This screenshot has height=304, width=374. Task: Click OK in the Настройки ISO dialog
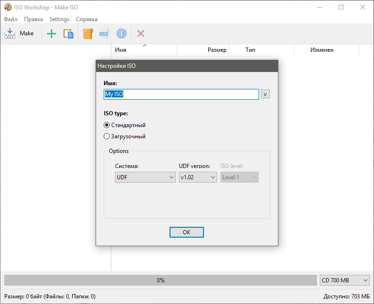[x=187, y=232]
